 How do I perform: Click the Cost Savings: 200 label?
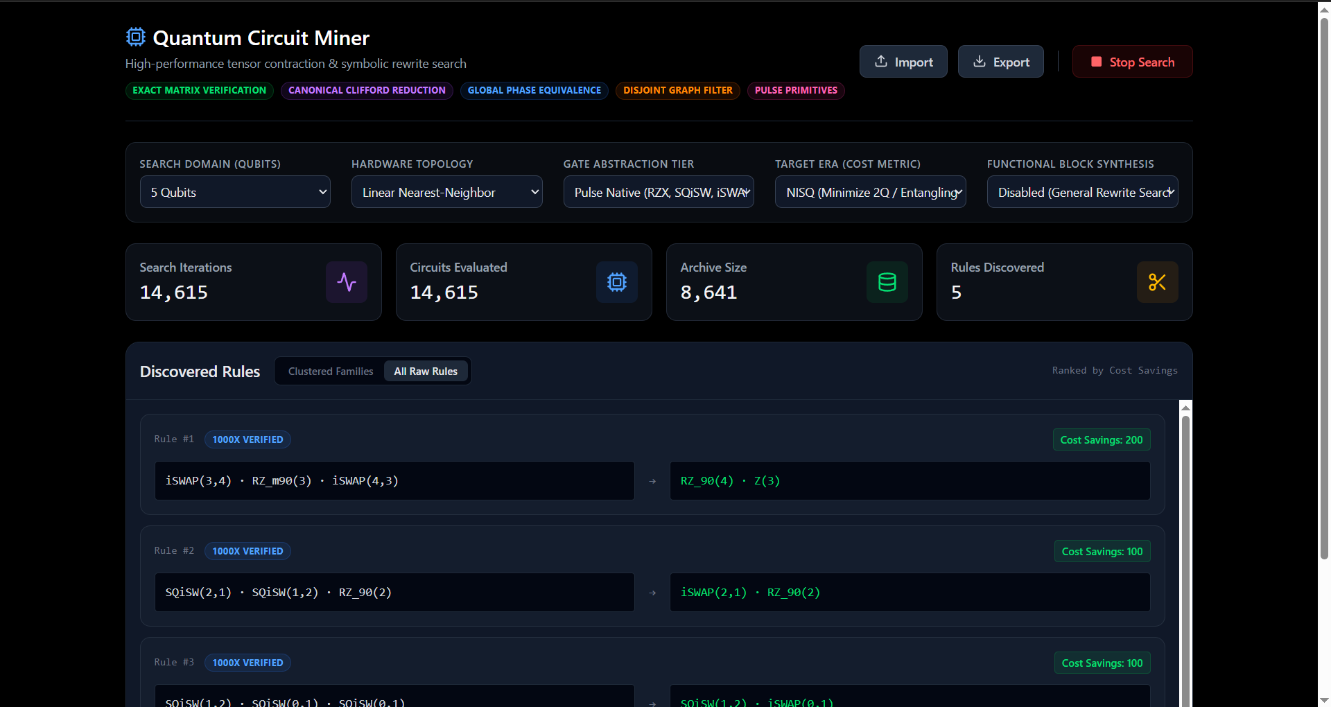click(1102, 439)
